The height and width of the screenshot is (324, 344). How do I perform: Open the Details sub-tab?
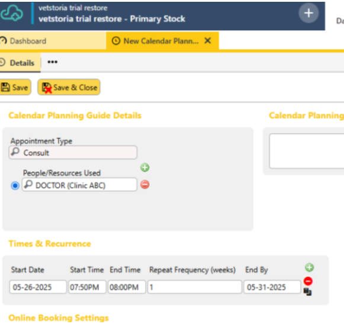[20, 63]
